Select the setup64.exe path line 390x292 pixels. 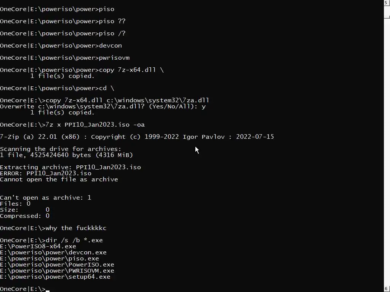55,277
